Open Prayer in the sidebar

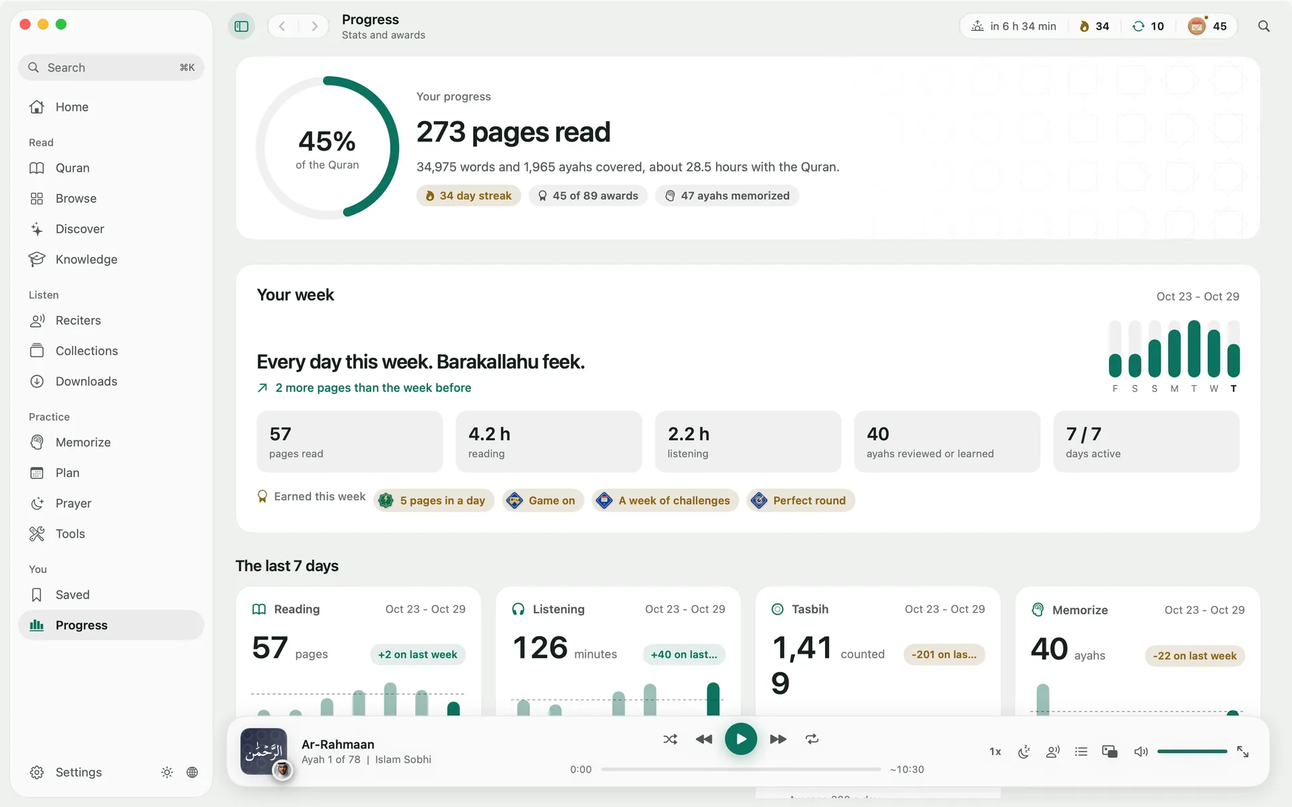click(x=111, y=503)
